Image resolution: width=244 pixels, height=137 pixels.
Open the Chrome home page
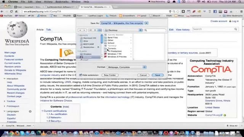click(x=16, y=11)
